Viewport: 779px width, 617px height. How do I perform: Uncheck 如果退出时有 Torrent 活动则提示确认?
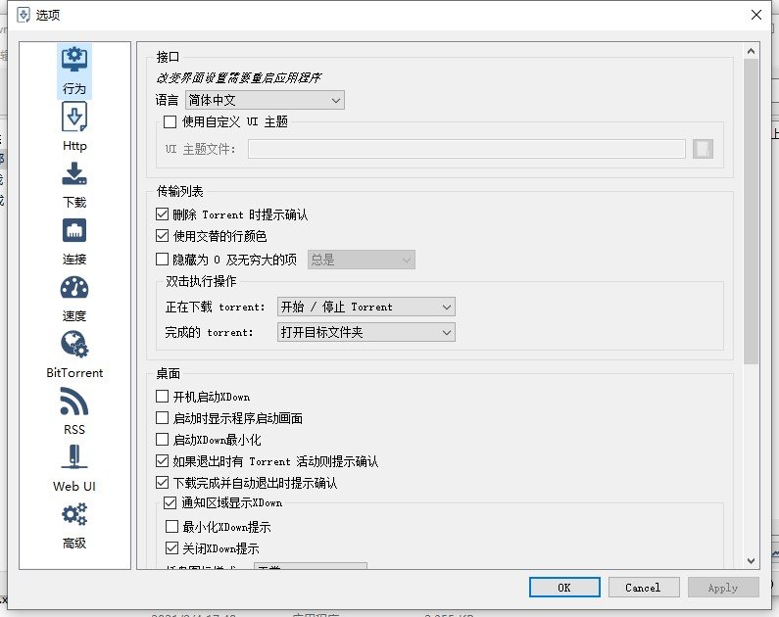pos(162,461)
